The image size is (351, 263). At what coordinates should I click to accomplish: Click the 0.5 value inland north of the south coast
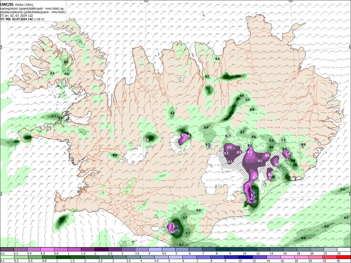pos(199,210)
